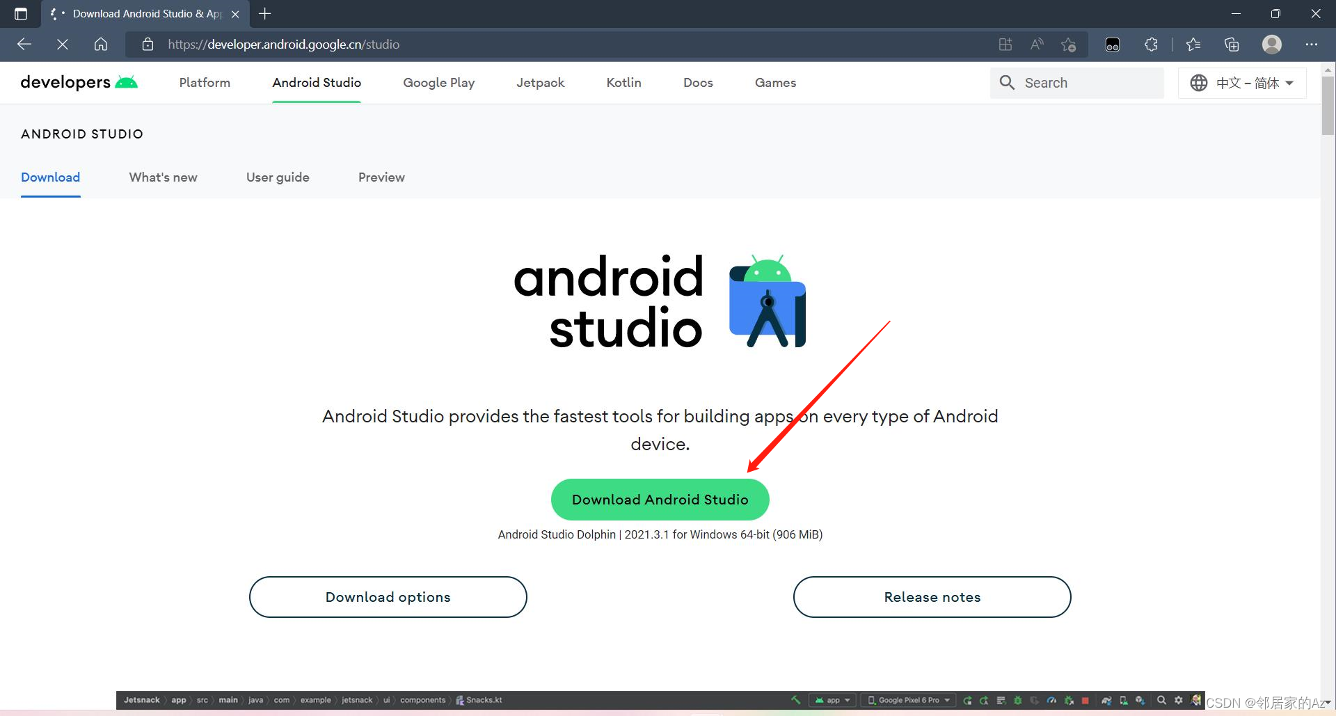This screenshot has width=1336, height=716.
Task: Open the browser home page icon
Action: 101,45
